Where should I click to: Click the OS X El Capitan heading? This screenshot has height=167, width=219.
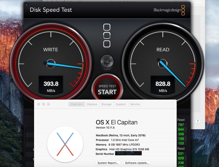[x=116, y=122]
